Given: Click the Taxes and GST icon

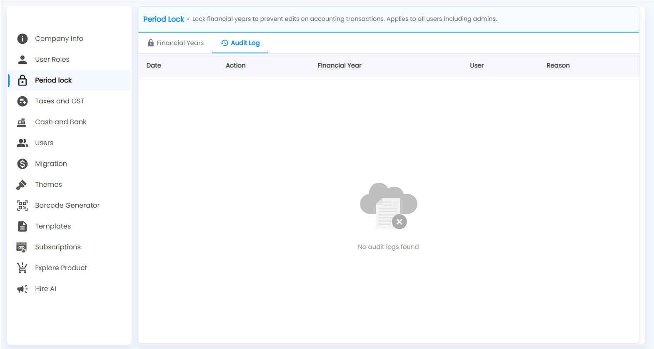Looking at the screenshot, I should pyautogui.click(x=22, y=101).
